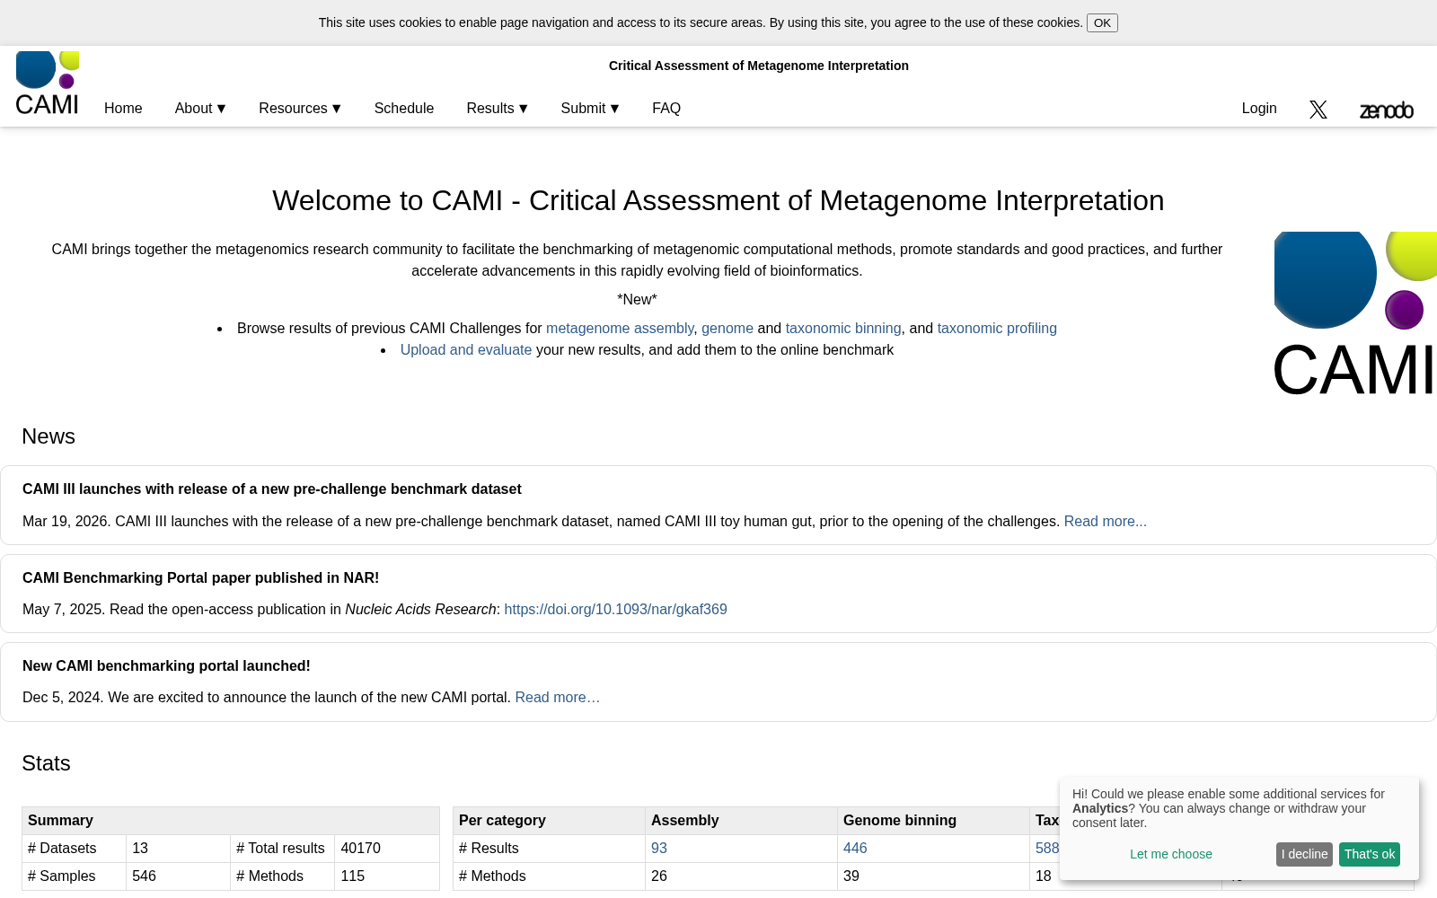Click the Critical Assessment of Metagenome Interpretation title

click(759, 66)
